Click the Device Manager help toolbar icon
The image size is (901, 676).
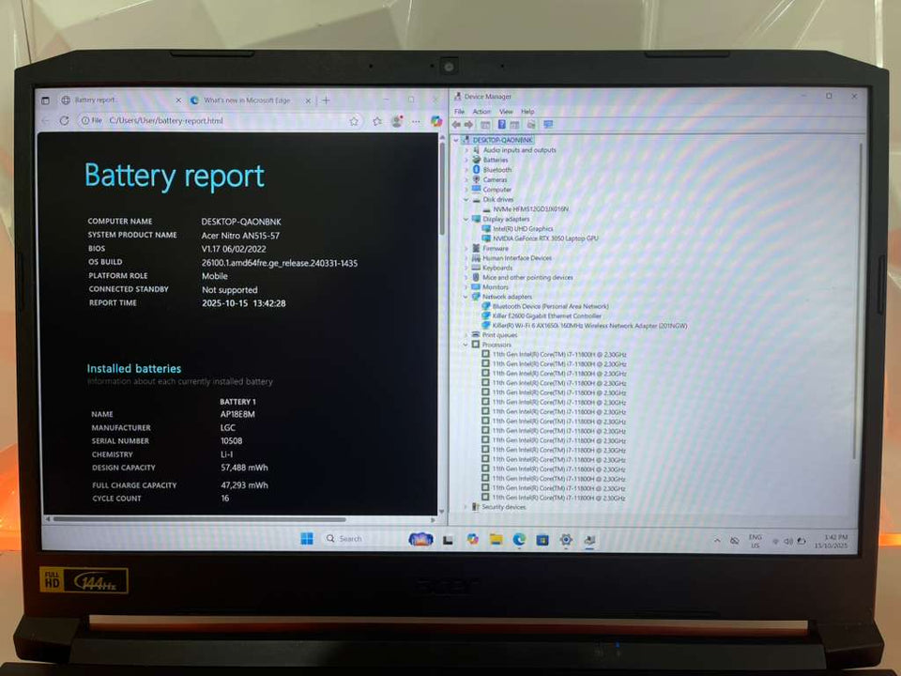coord(502,124)
